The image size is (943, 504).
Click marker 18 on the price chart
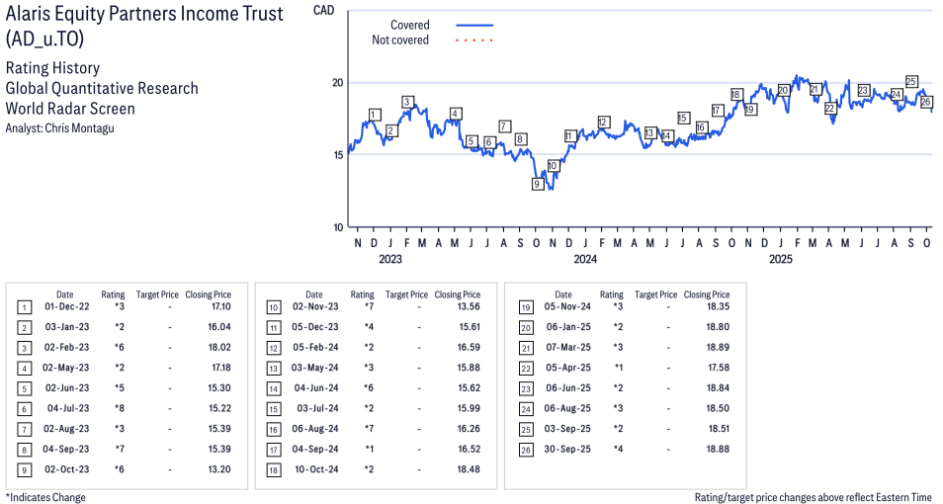(735, 95)
